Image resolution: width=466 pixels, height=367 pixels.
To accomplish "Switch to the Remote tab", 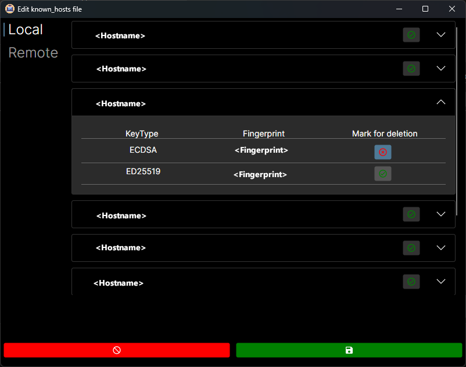I will pyautogui.click(x=33, y=53).
